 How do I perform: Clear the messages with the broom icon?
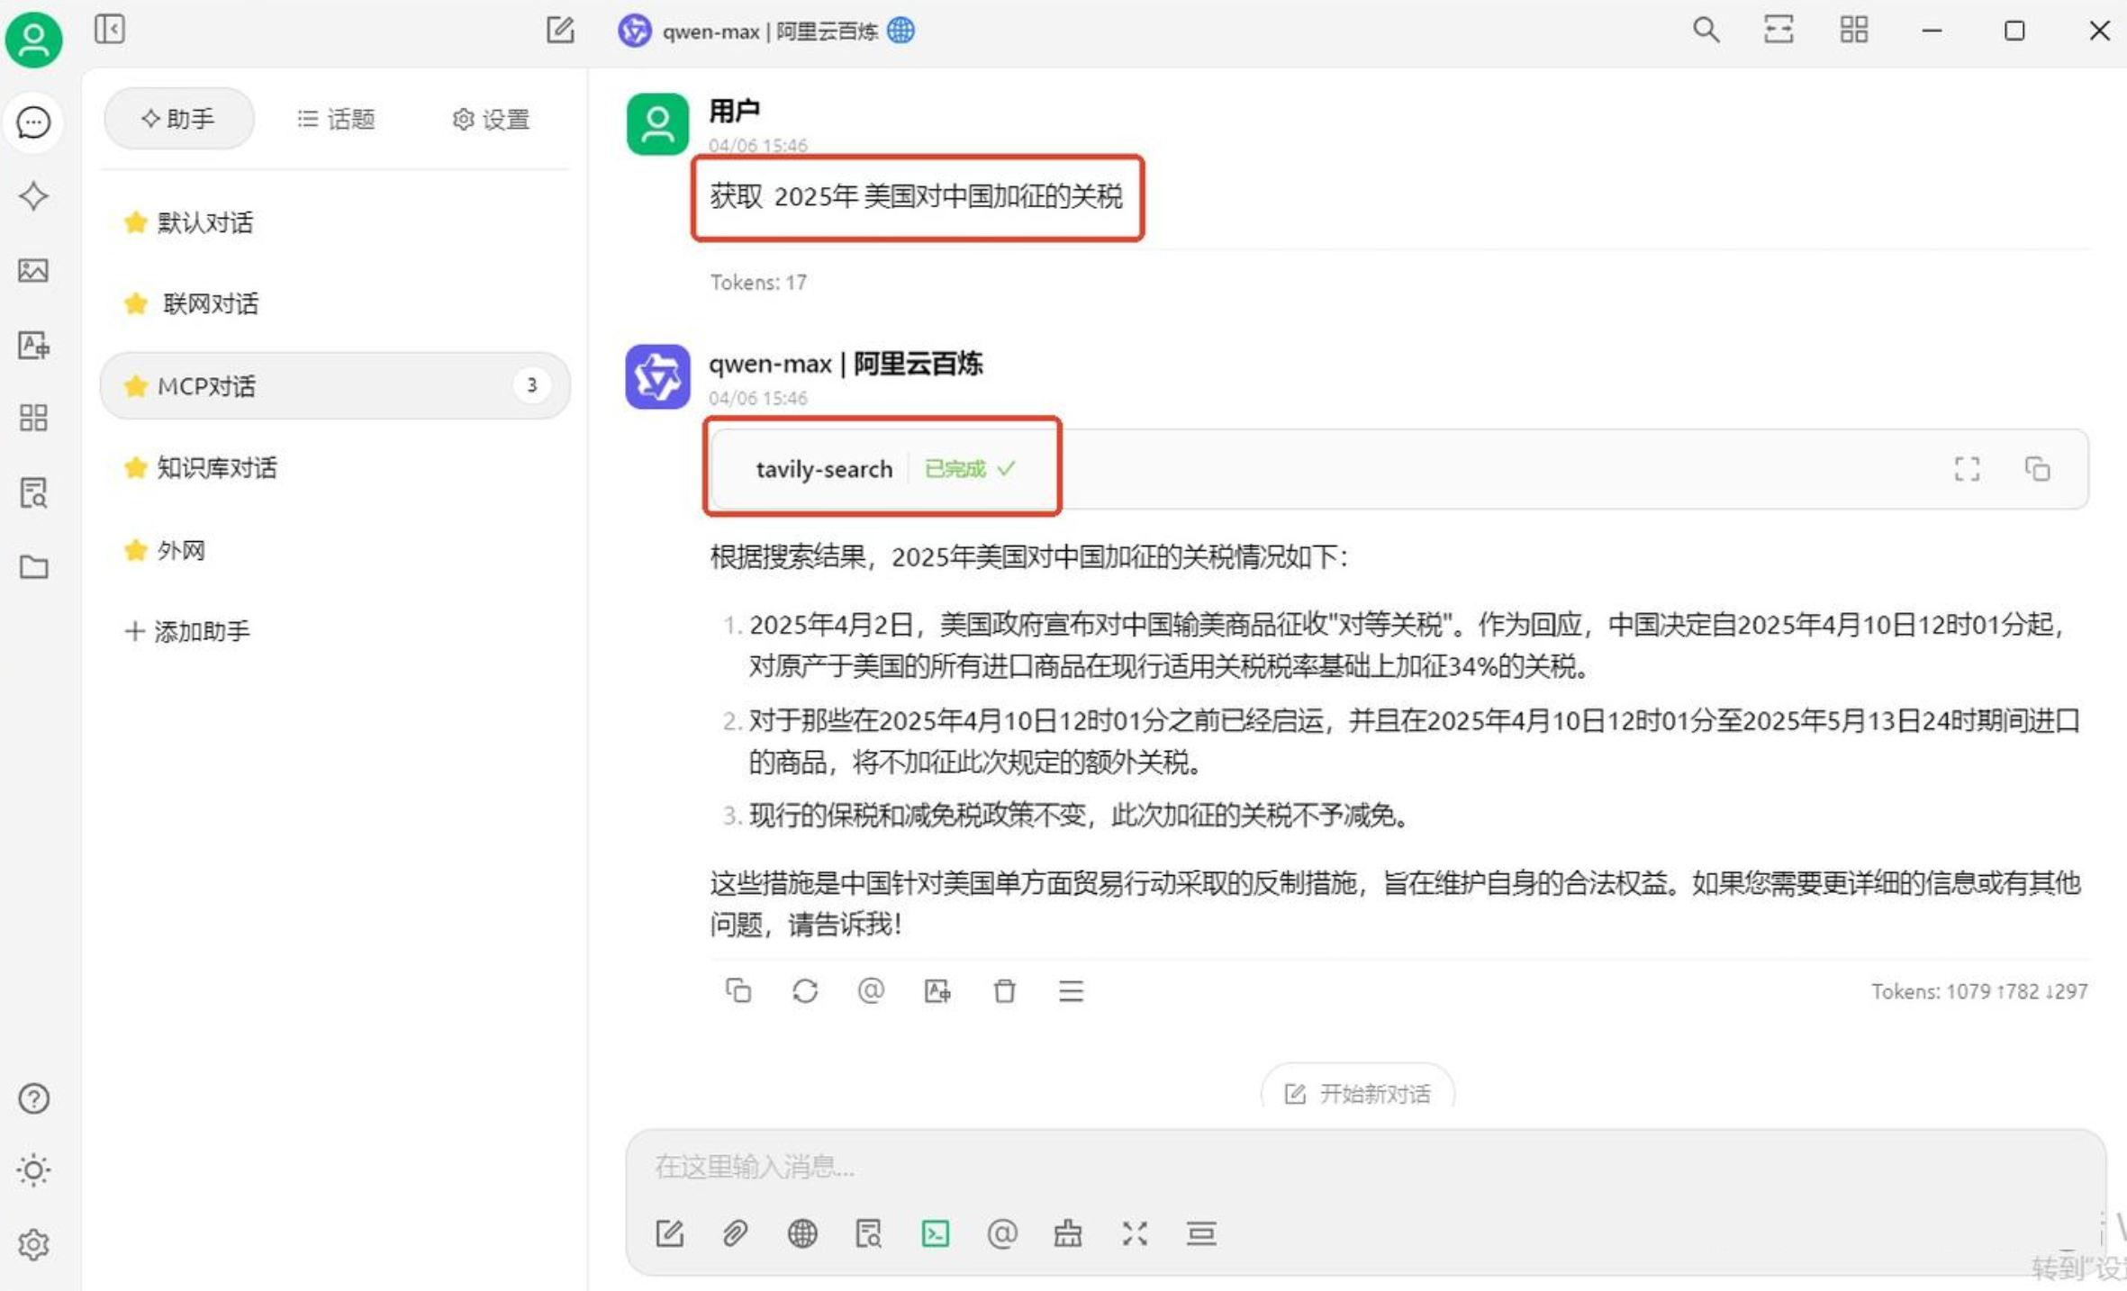point(1068,1233)
